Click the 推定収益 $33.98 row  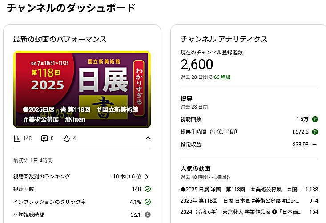click(249, 144)
